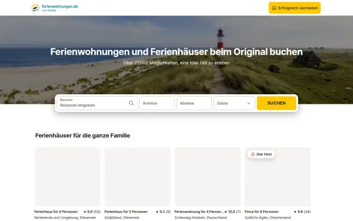Screen dimensions: 353x221
Task: Click the Über 77.000 Möglichkeiten subtitle
Action: (176, 63)
